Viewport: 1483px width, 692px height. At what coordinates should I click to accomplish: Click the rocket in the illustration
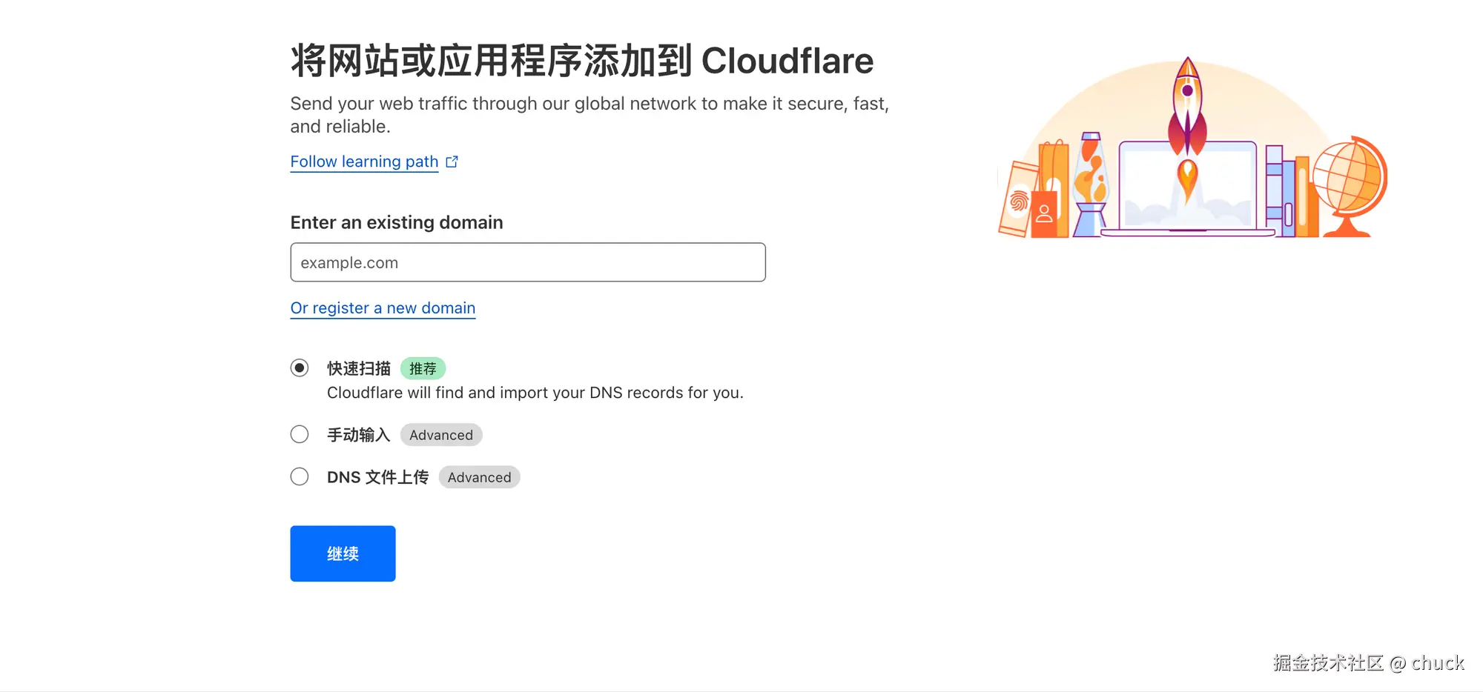click(x=1187, y=104)
